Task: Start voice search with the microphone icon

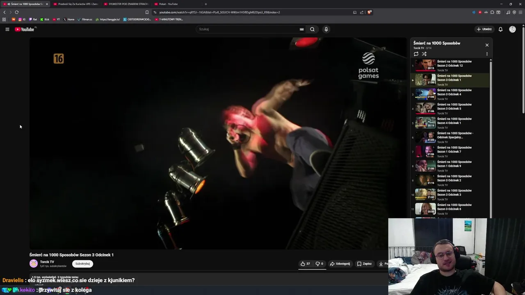Action: [x=326, y=29]
